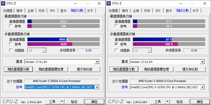Click the CPU-Z app icon in left window title bar
The image size is (211, 105).
coord(3,3)
